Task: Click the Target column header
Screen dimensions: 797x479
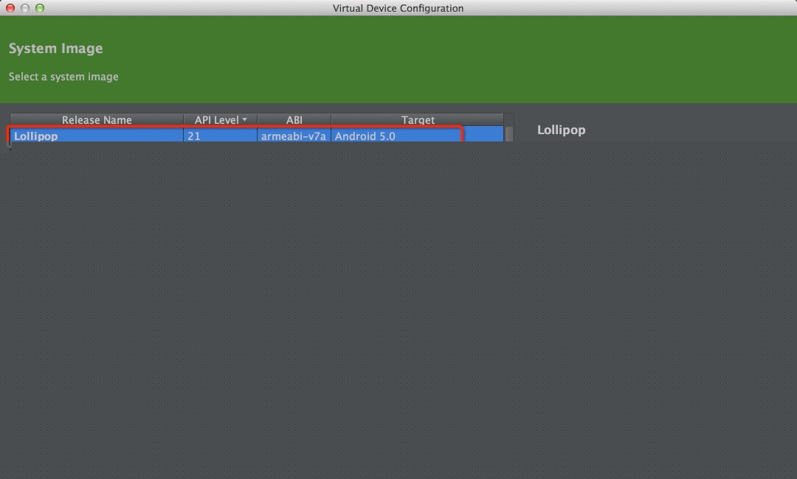Action: [x=417, y=119]
